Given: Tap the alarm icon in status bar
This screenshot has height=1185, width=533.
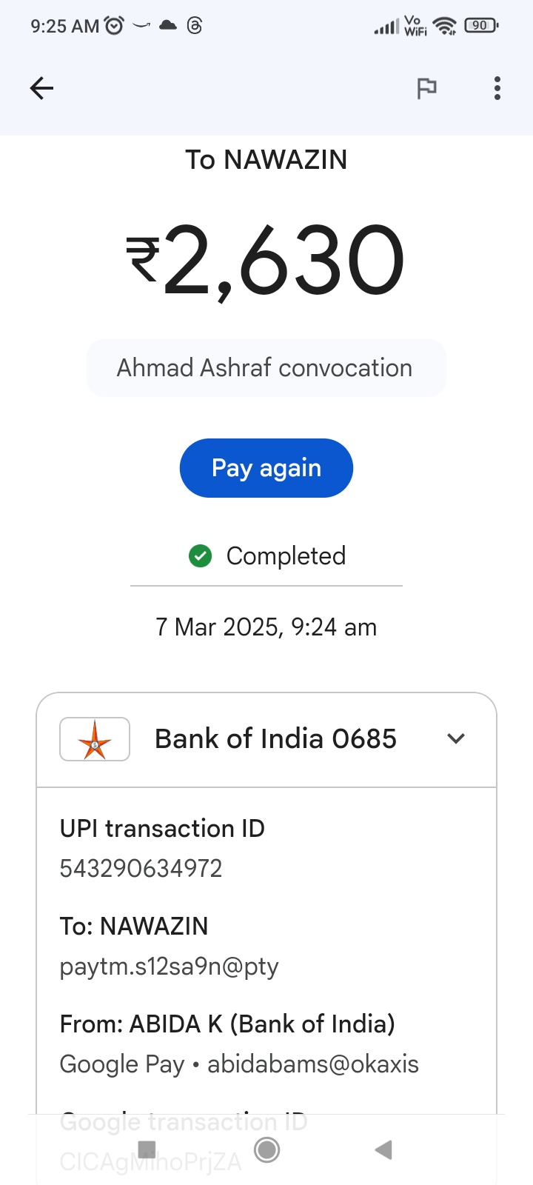Looking at the screenshot, I should click(x=114, y=26).
